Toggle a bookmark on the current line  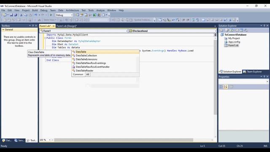click(x=203, y=20)
